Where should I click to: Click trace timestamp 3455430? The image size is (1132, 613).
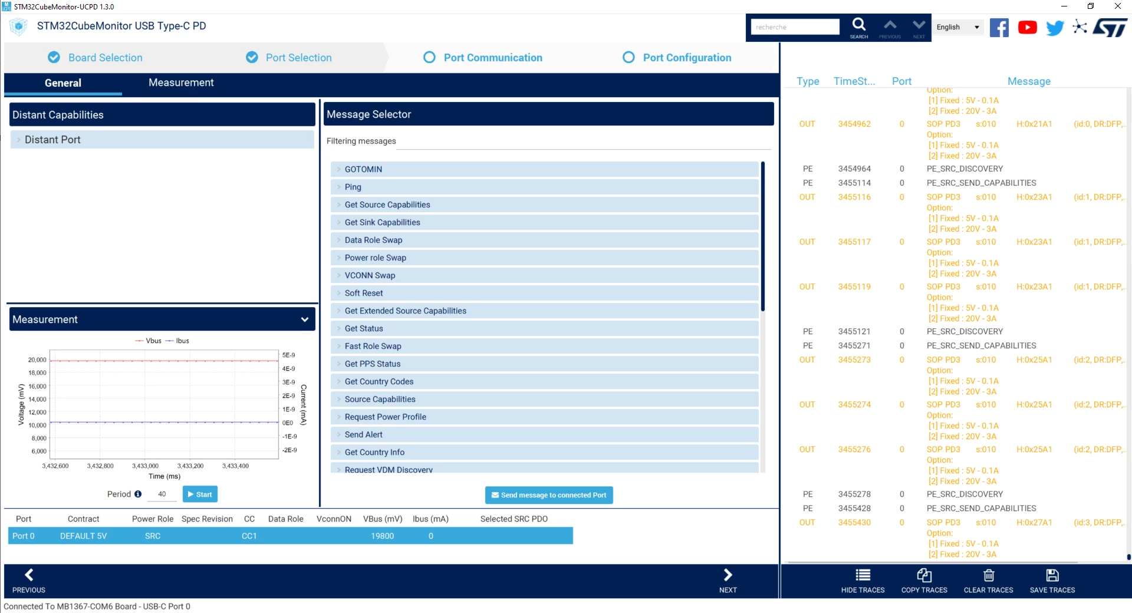[854, 522]
